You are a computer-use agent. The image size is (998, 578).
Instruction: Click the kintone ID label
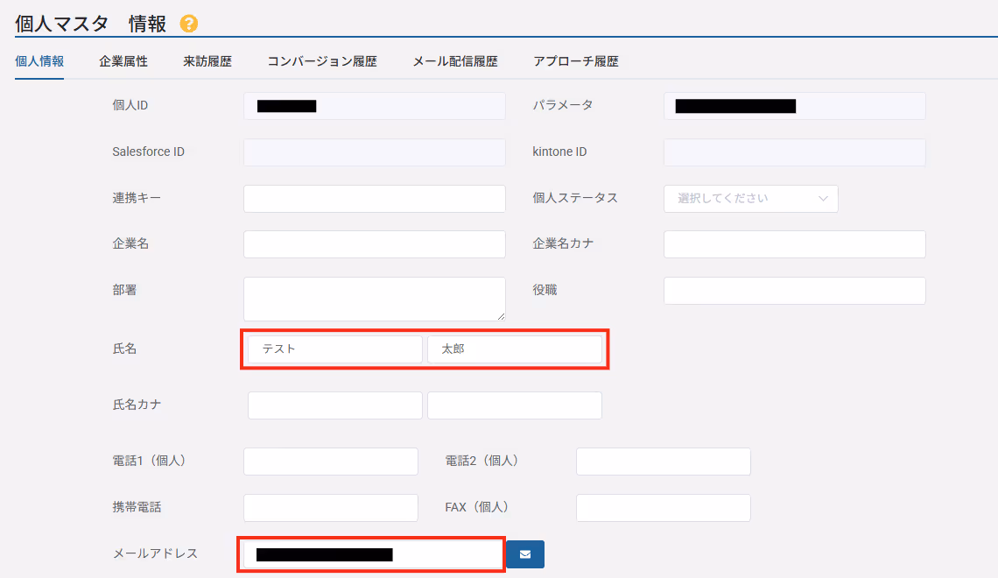pyautogui.click(x=559, y=152)
